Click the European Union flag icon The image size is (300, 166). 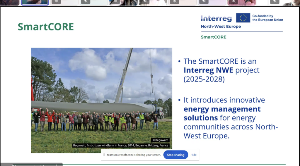click(x=243, y=18)
